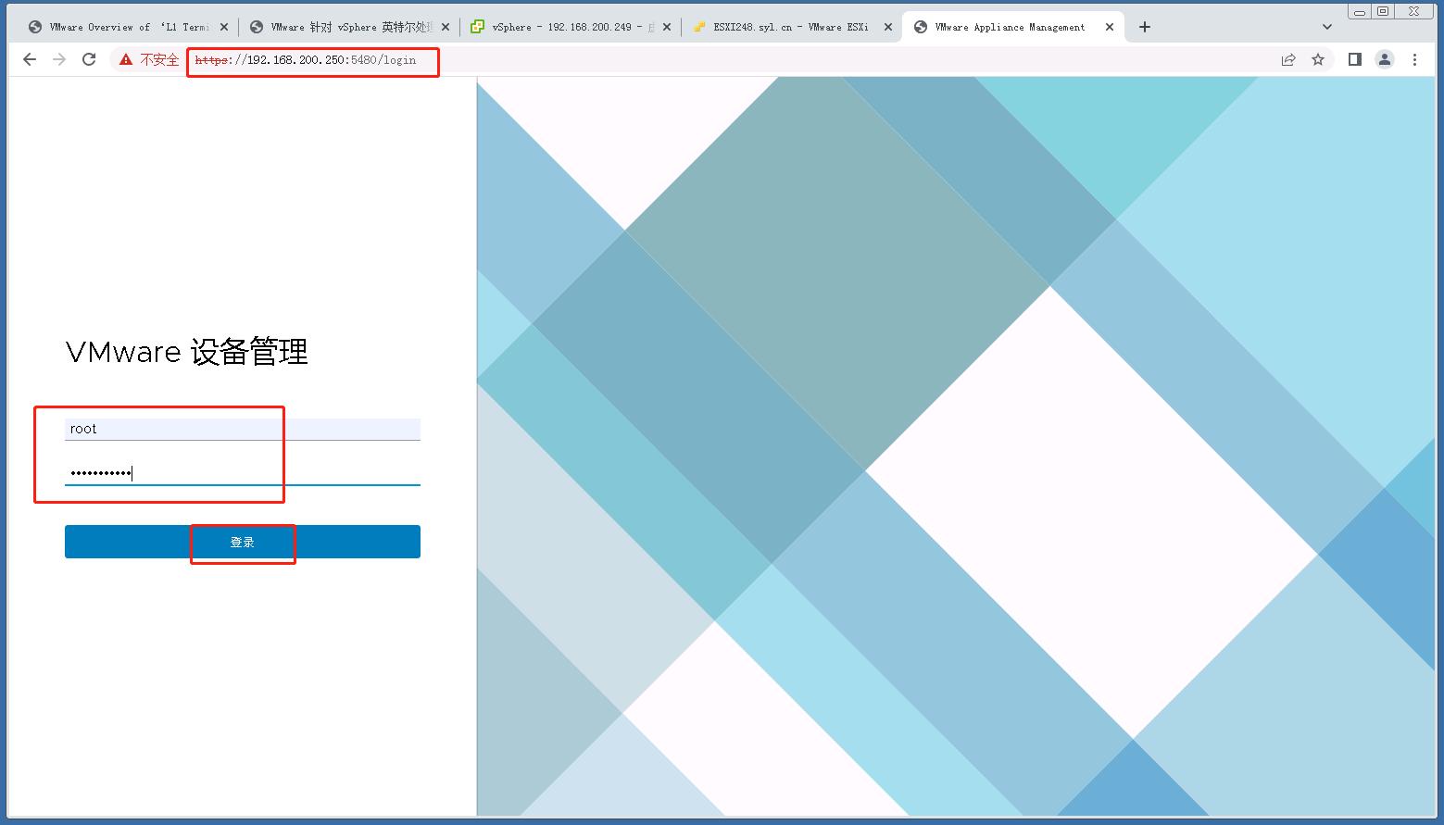
Task: Switch to the VMware Overview tab
Action: pos(128,27)
